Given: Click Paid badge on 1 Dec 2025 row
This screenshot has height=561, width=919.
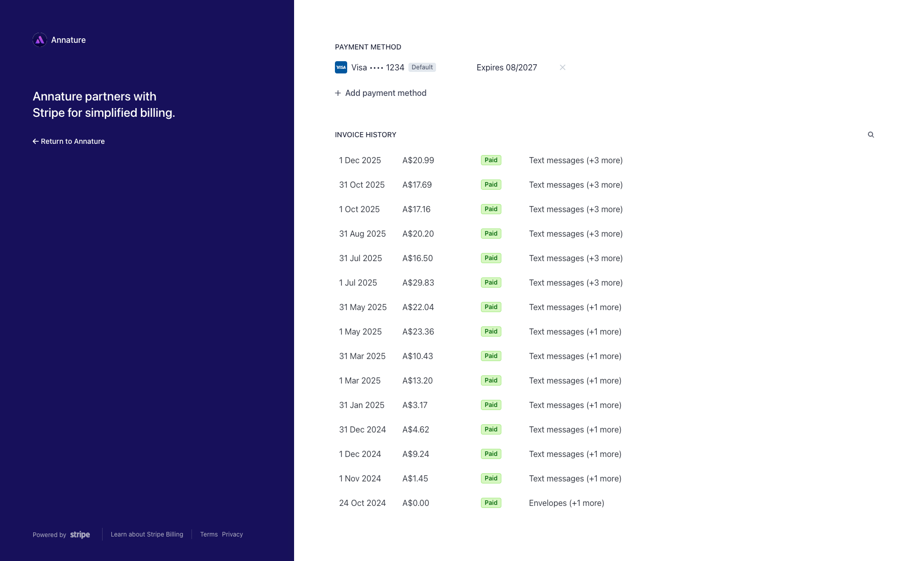Looking at the screenshot, I should click(491, 160).
